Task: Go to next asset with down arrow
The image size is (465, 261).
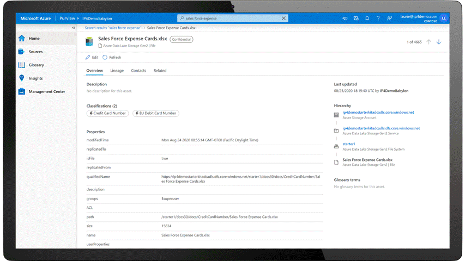Action: 439,42
